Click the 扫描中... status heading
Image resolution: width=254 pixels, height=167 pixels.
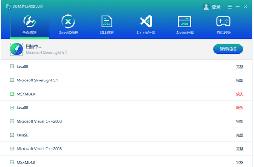click(33, 47)
